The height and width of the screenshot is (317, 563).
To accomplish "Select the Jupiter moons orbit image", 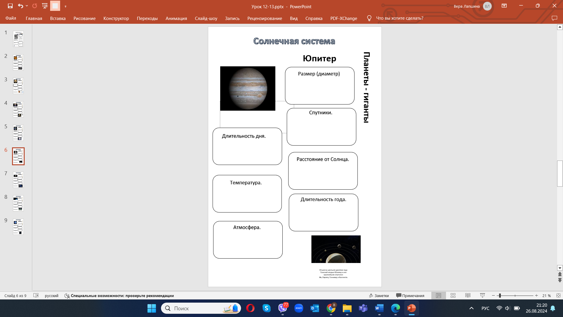I will 336,249.
